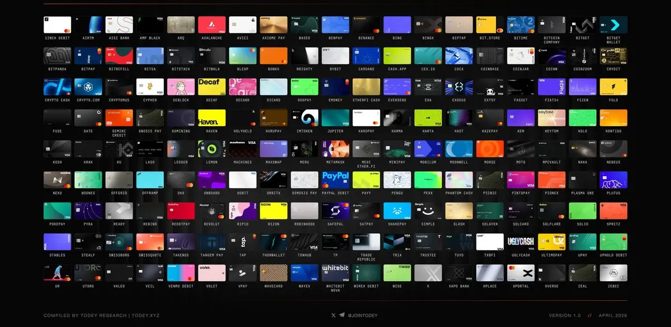Open the Venmo Debit card thumbnail
The width and height of the screenshot is (671, 327).
click(181, 273)
